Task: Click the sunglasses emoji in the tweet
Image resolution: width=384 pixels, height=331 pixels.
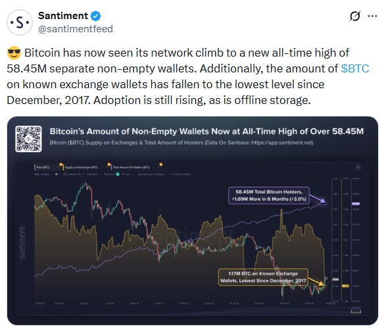Action: 14,53
